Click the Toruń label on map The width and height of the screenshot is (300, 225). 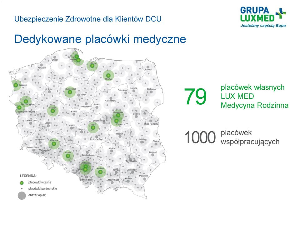83,95
